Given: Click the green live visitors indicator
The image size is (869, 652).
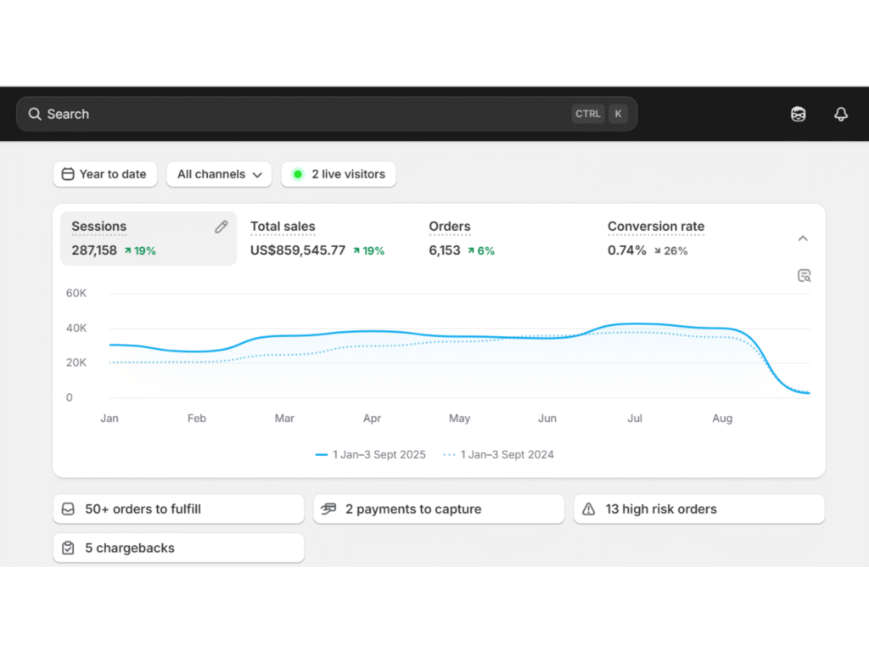Looking at the screenshot, I should (x=298, y=174).
